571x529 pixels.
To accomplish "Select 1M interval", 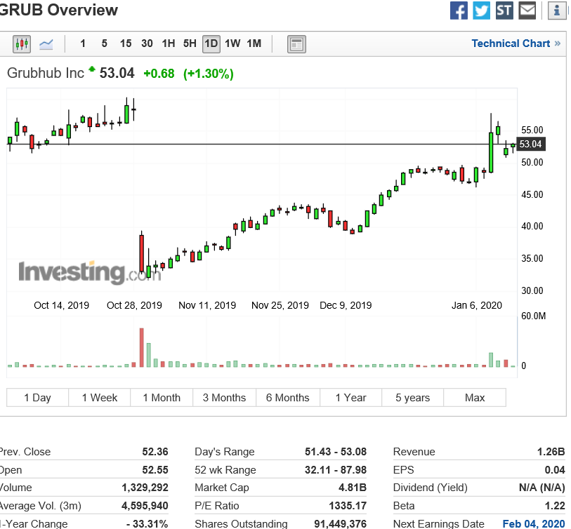I will pyautogui.click(x=254, y=43).
